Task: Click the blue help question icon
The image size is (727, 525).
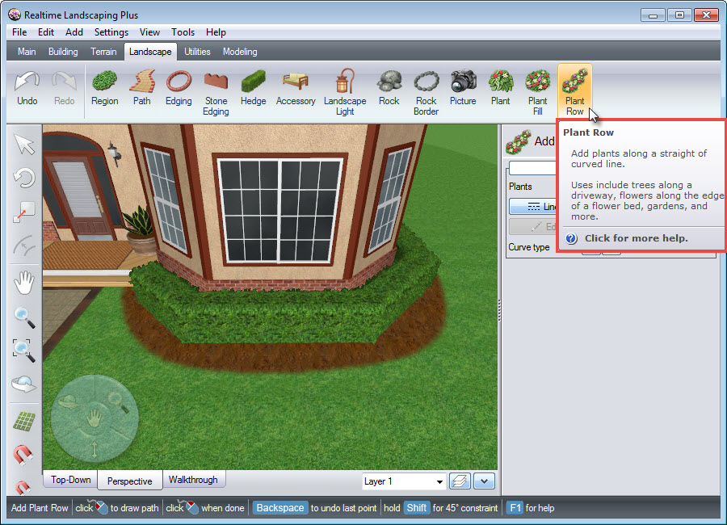Action: pos(571,238)
